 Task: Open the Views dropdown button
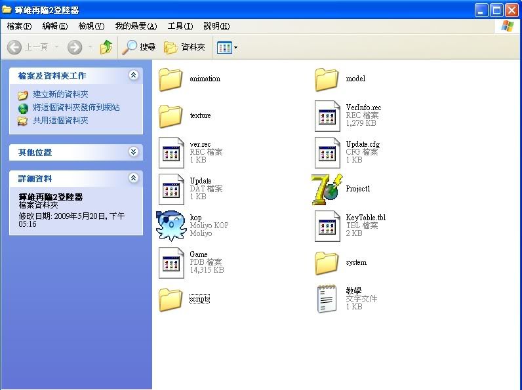(x=228, y=47)
